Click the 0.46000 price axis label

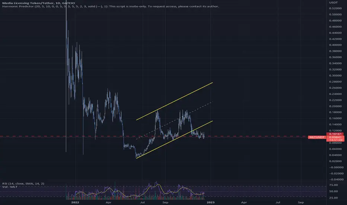335,26
